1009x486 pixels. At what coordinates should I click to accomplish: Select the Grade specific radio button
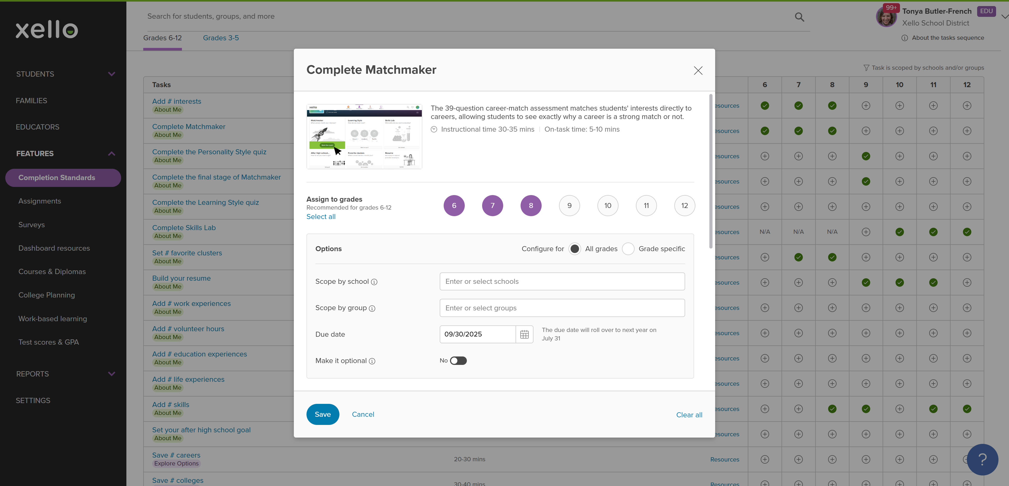tap(628, 249)
